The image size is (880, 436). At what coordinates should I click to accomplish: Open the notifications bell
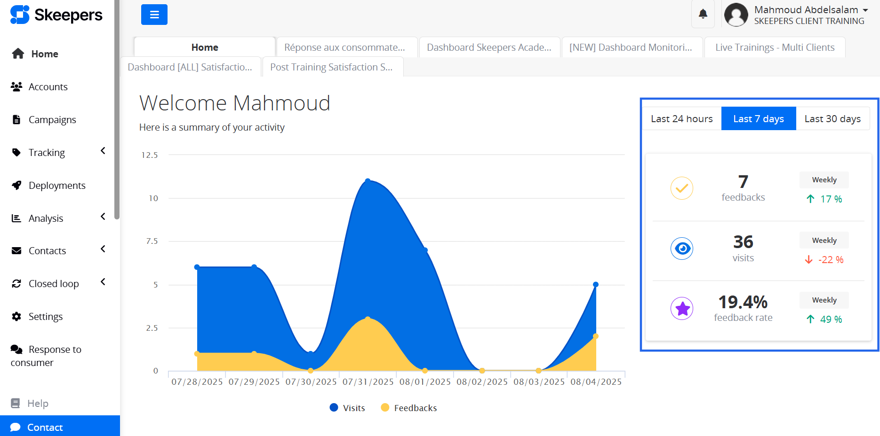pos(703,14)
